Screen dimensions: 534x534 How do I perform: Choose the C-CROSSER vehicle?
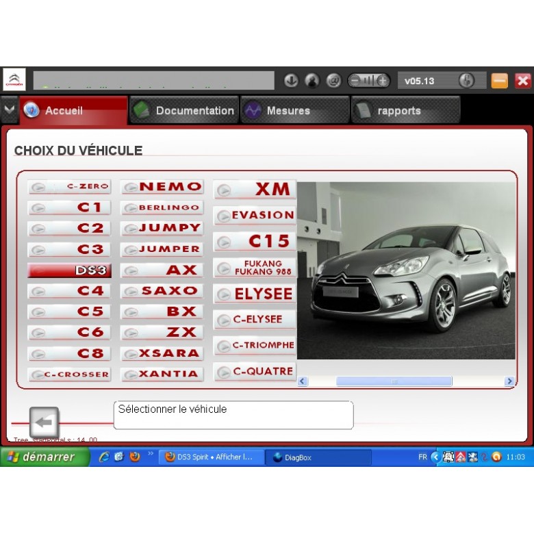pyautogui.click(x=69, y=374)
